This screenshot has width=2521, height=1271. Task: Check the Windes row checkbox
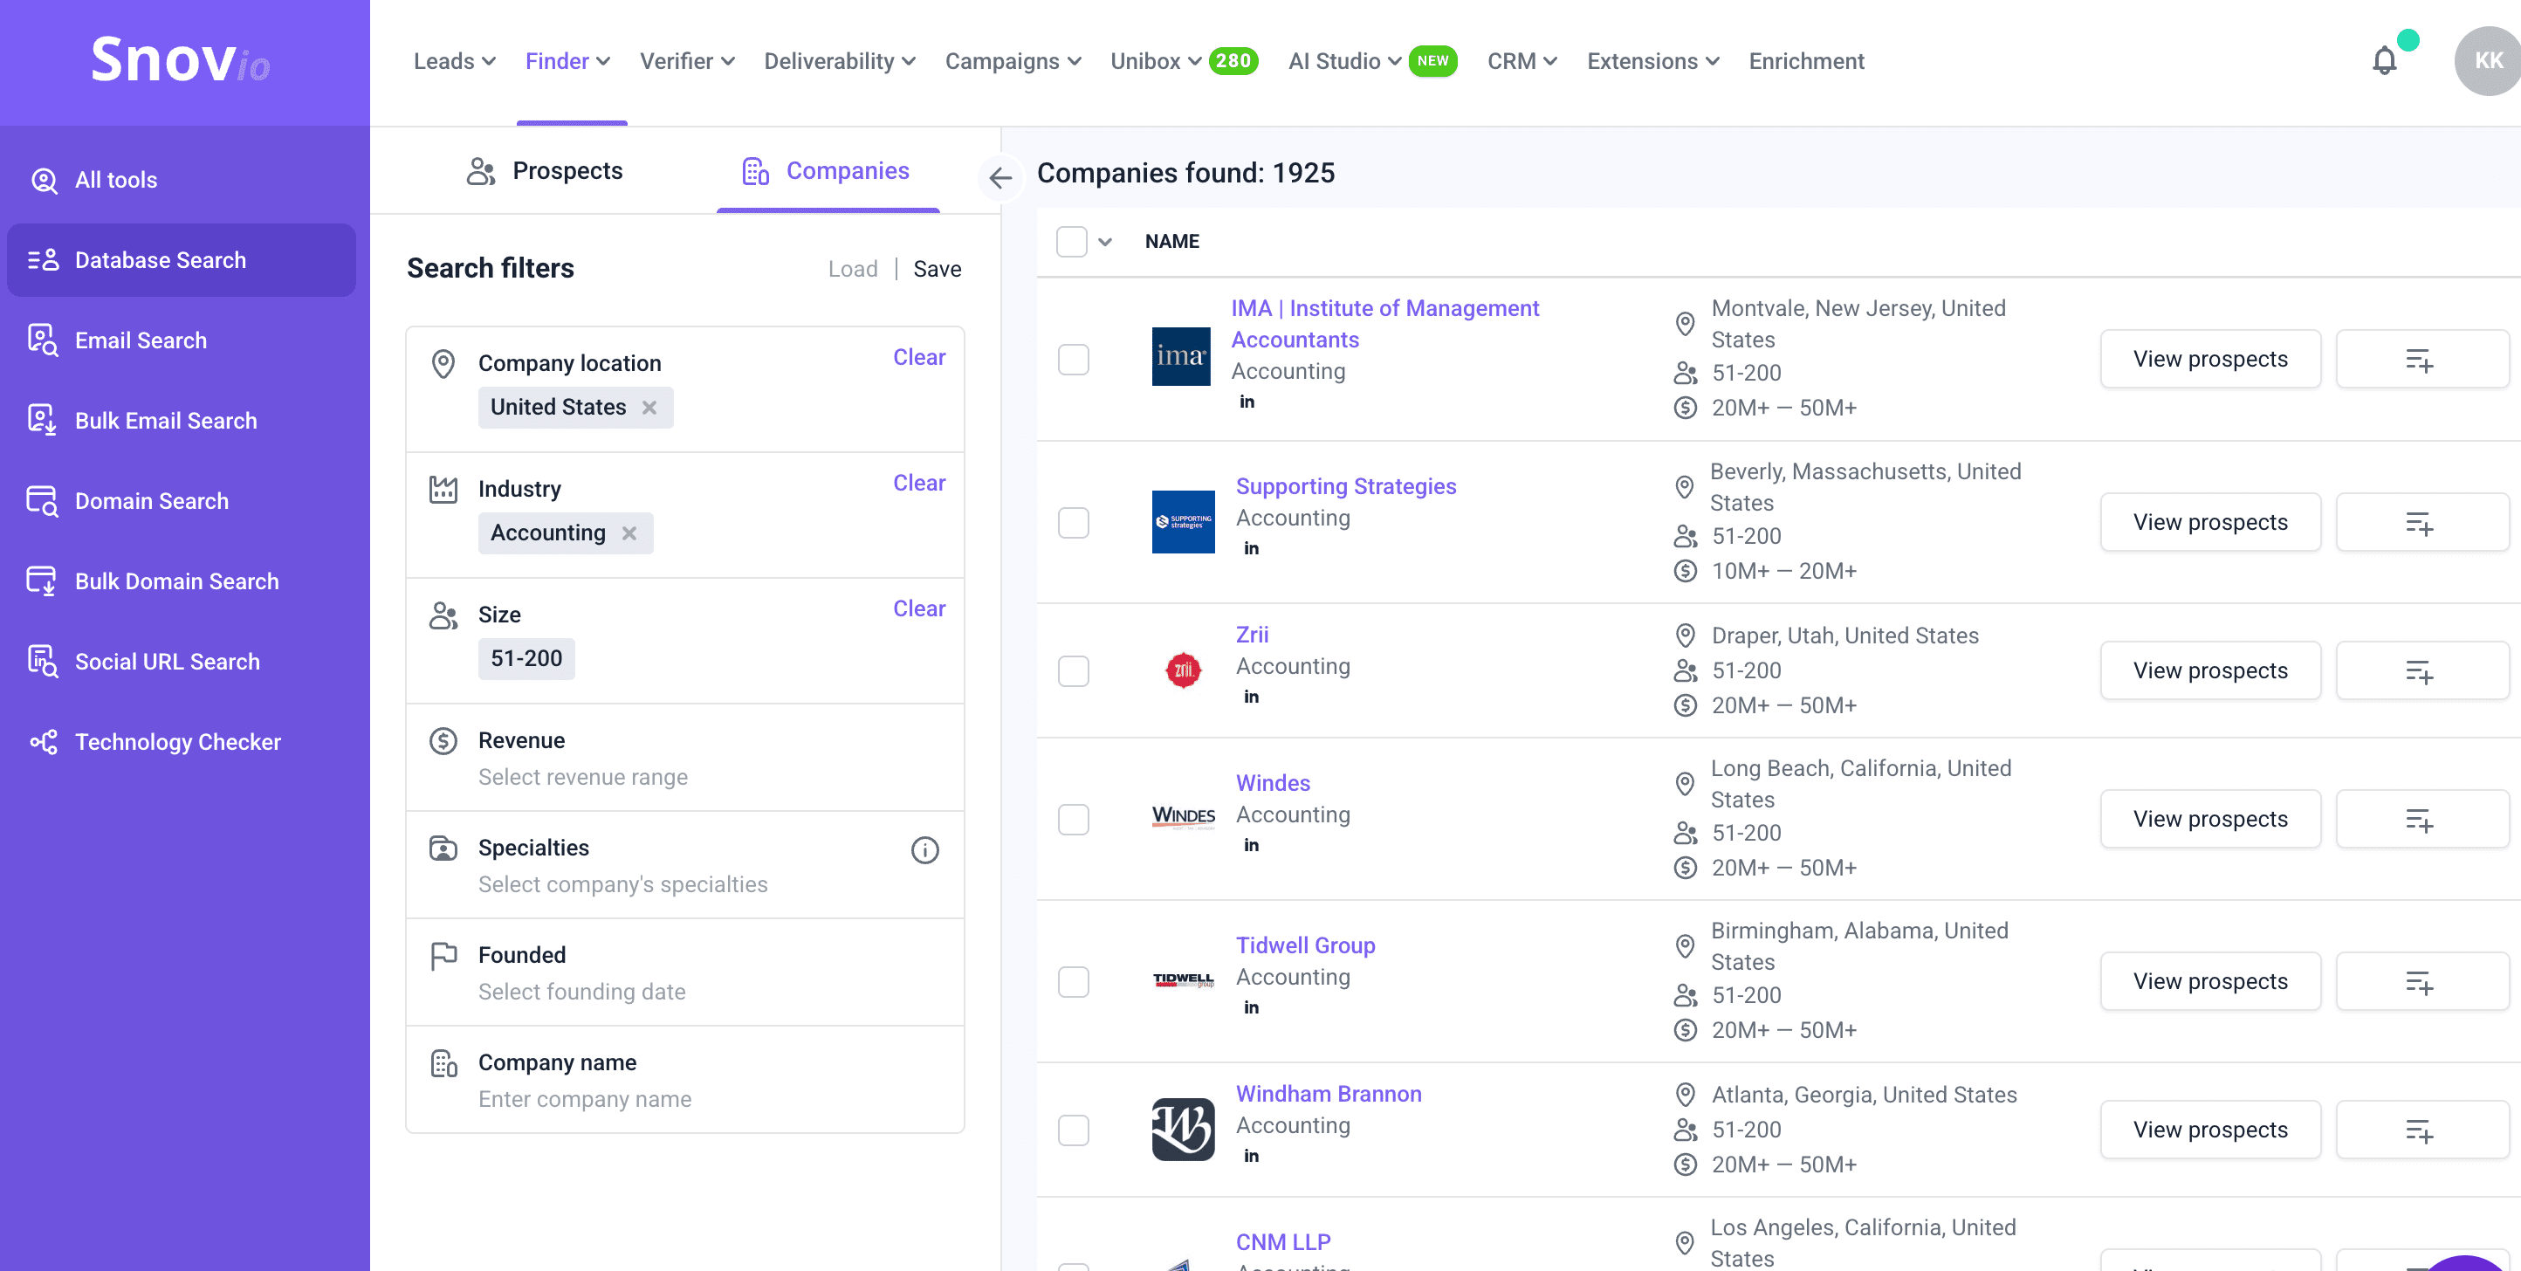pyautogui.click(x=1074, y=819)
